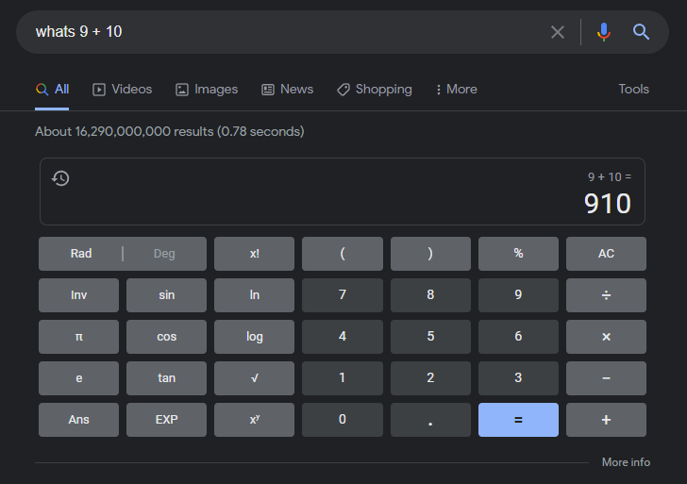This screenshot has width=687, height=484.
Task: Expand the More search categories menu
Action: 456,90
